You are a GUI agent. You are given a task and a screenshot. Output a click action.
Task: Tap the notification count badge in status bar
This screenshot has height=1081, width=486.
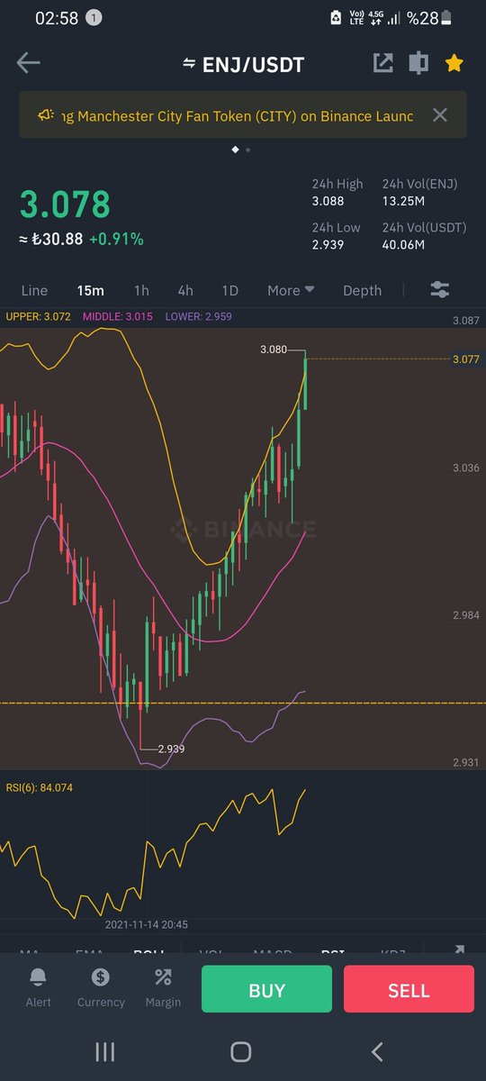point(95,18)
